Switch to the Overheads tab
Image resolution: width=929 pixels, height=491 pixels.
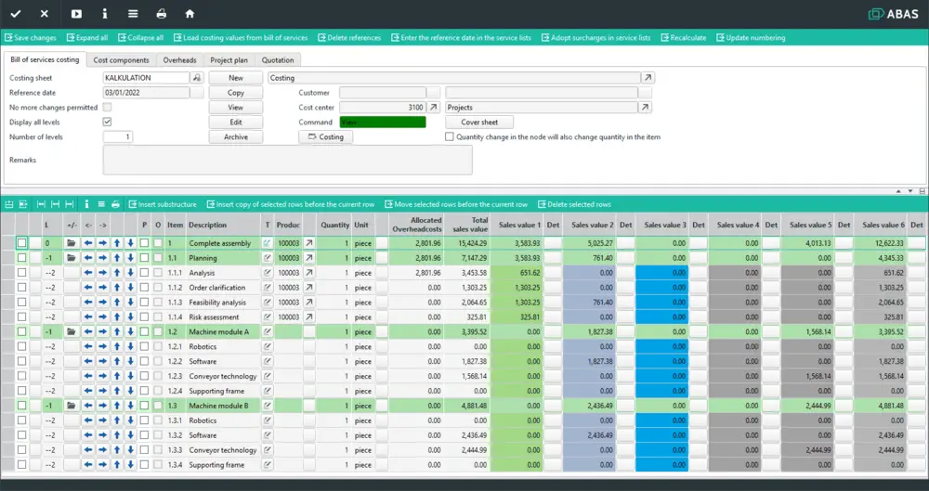[x=179, y=59]
